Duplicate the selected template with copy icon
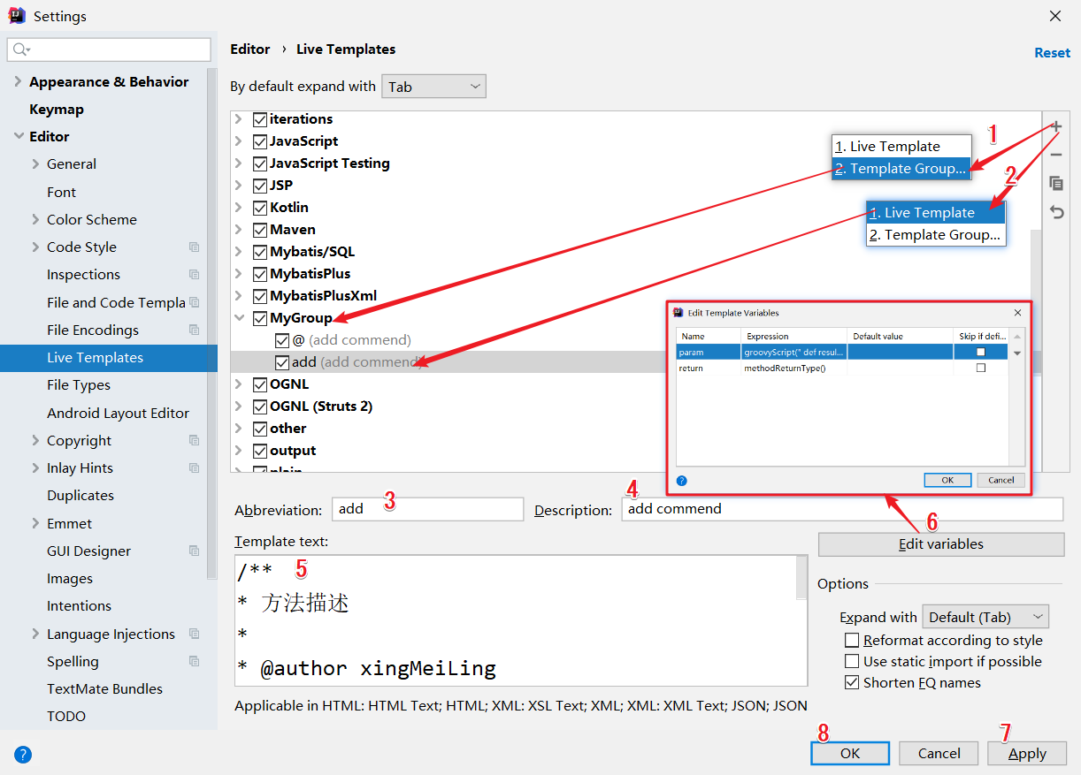 coord(1055,183)
